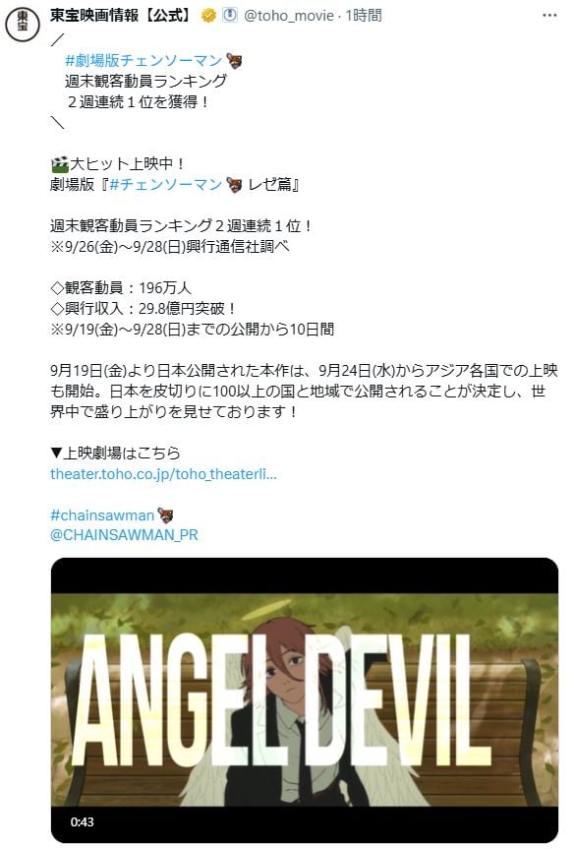Open the theater.toho.co.jp theater list link
This screenshot has height=849, width=575.
[163, 474]
